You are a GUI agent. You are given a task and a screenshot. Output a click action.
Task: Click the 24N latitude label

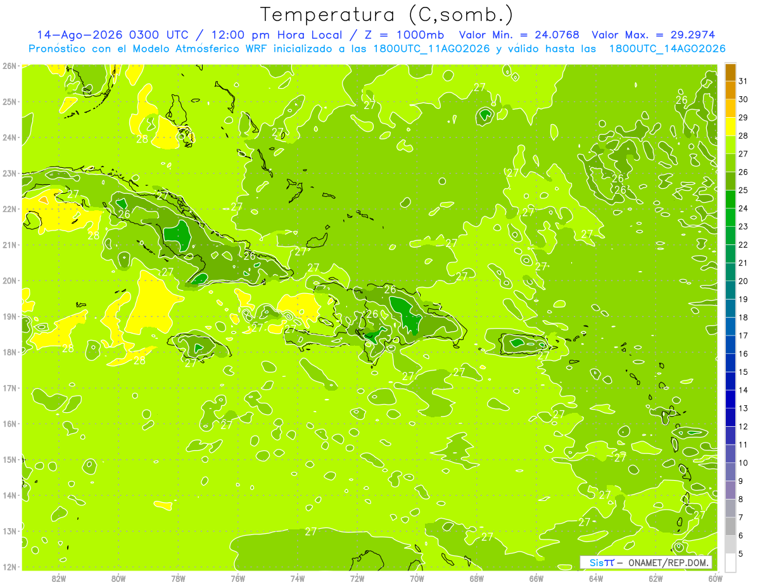(9, 137)
